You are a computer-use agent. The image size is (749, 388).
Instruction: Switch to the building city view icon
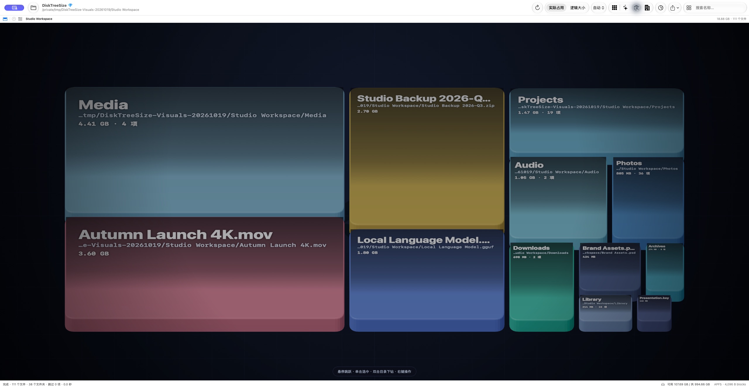647,8
